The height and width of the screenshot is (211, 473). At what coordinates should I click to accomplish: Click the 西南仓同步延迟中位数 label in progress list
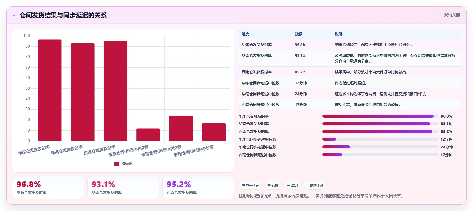tap(257, 155)
